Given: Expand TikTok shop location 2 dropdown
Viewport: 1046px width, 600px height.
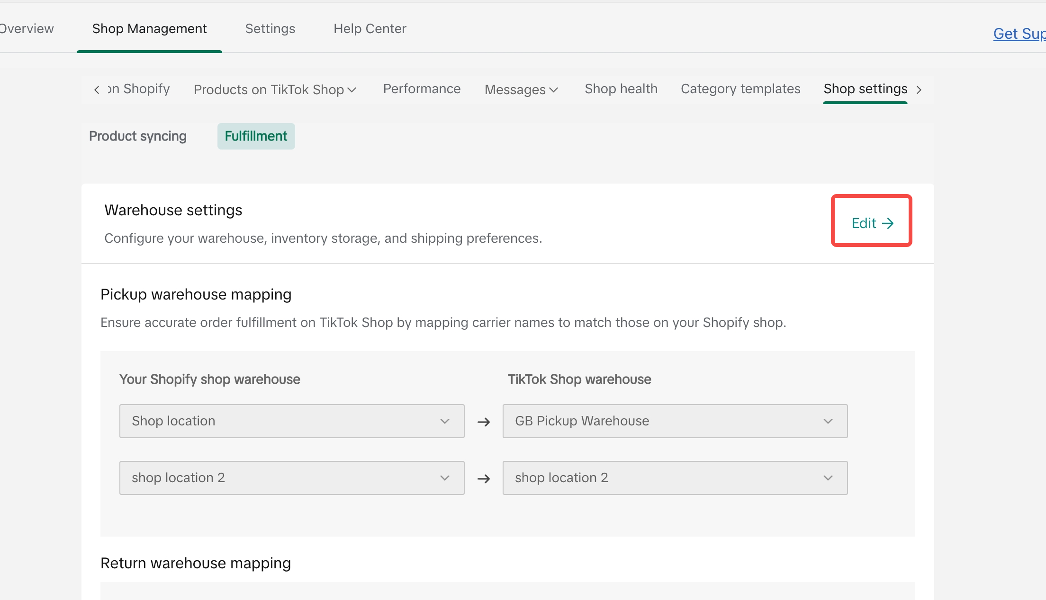Looking at the screenshot, I should pyautogui.click(x=675, y=478).
